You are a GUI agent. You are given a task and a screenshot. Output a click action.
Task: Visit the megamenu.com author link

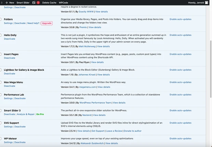[x=88, y=87]
